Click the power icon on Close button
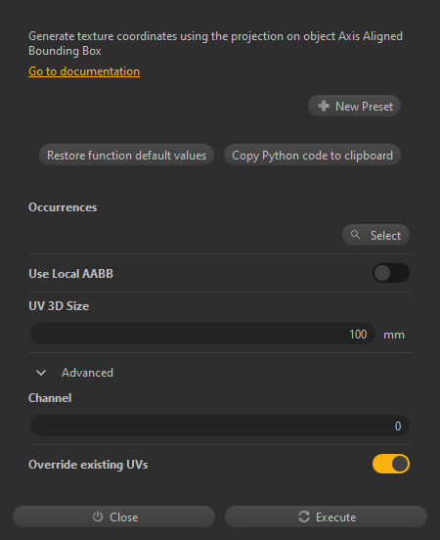Screen dimensions: 440x540 tap(98, 517)
